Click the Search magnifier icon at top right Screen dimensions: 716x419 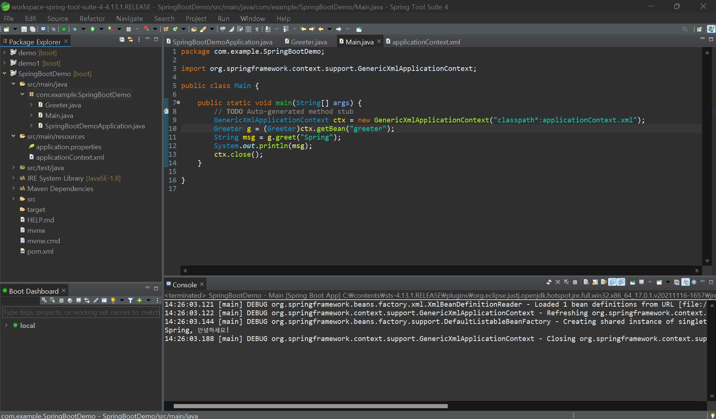click(x=685, y=29)
